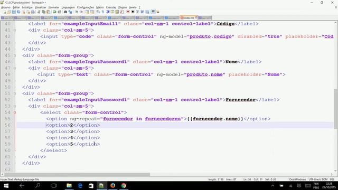
Task: Click the Replace toolbar icon
Action: pyautogui.click(x=70, y=12)
